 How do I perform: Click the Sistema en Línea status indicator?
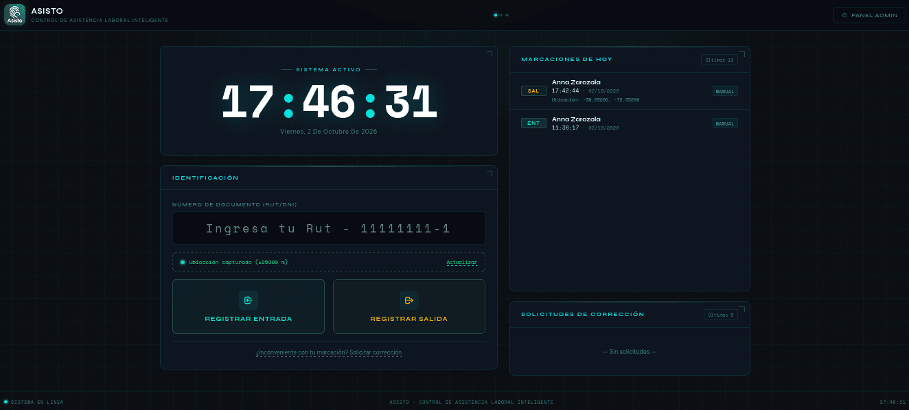click(x=34, y=402)
